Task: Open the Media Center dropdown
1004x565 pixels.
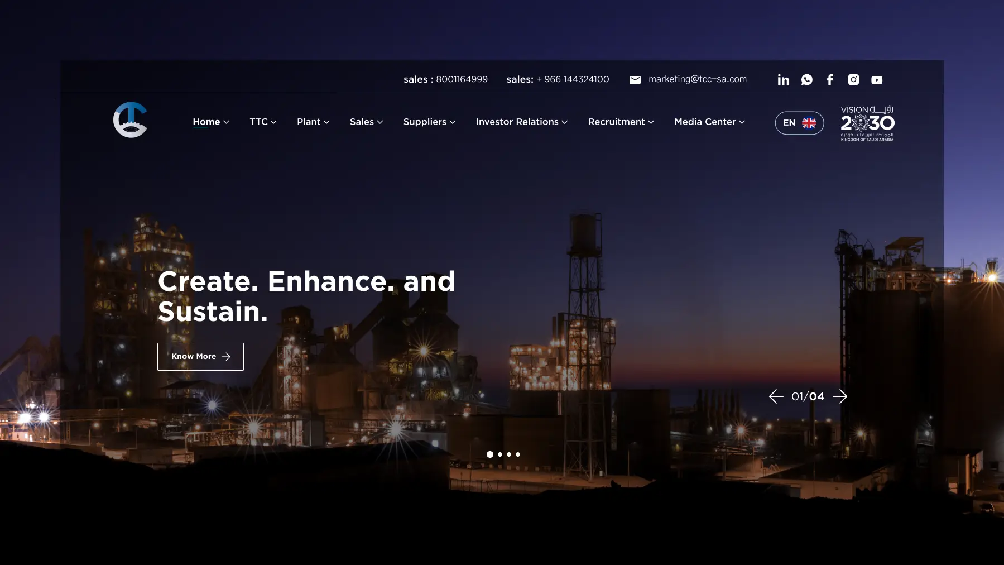Action: pyautogui.click(x=709, y=122)
